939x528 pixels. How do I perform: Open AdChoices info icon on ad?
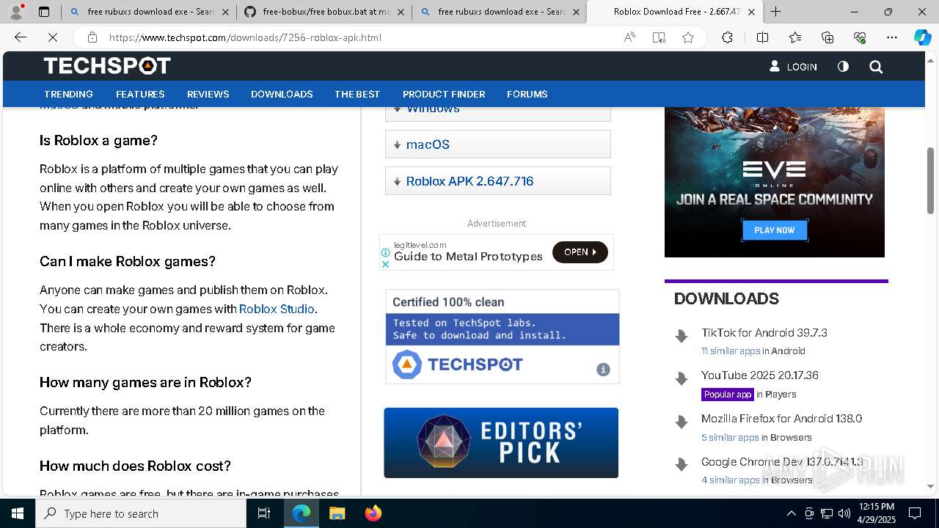[x=385, y=253]
